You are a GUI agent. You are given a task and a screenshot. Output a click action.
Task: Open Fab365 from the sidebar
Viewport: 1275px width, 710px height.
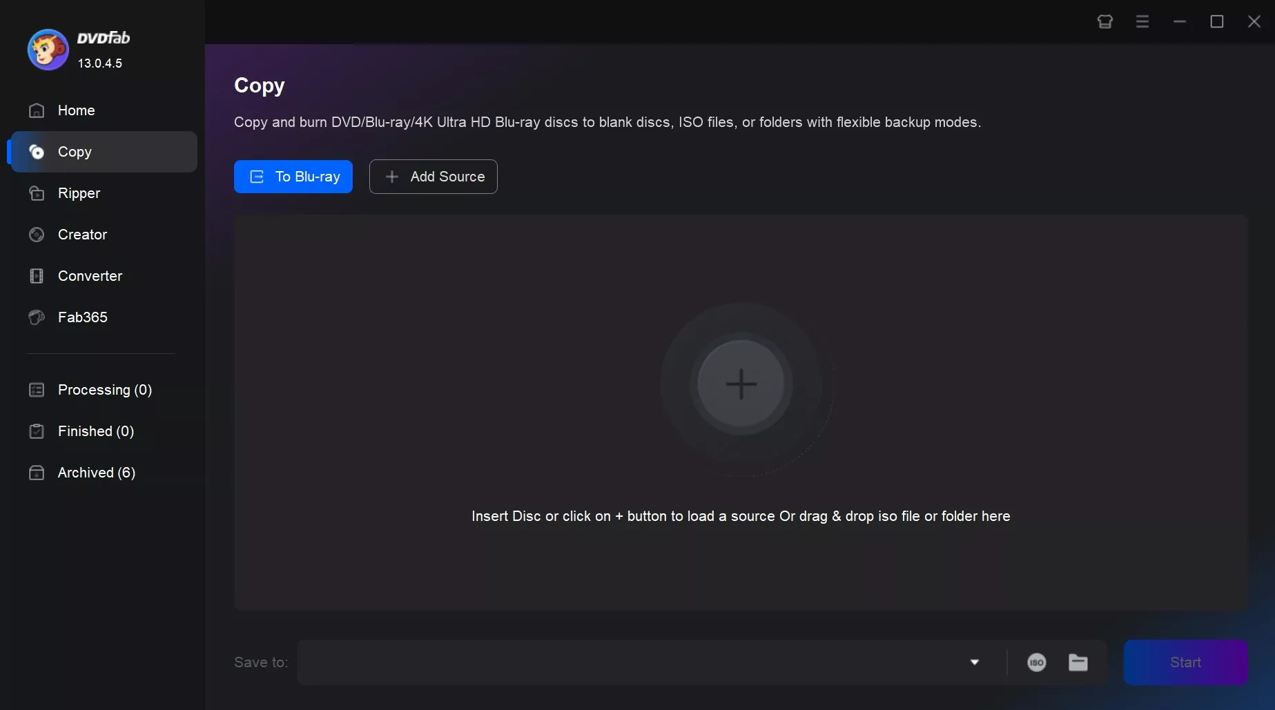point(81,317)
